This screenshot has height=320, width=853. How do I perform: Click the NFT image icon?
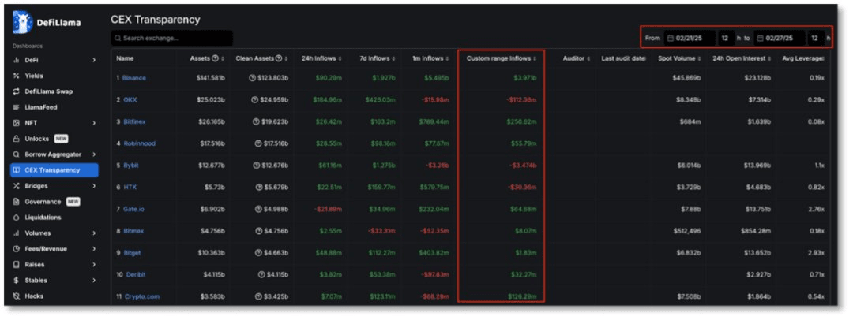[x=17, y=123]
